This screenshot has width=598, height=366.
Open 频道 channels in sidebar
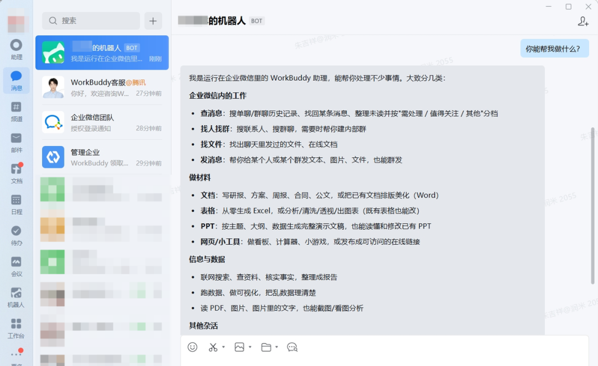point(16,111)
